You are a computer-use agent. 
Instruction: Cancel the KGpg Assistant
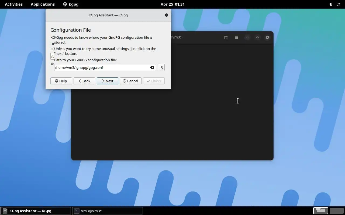130,81
